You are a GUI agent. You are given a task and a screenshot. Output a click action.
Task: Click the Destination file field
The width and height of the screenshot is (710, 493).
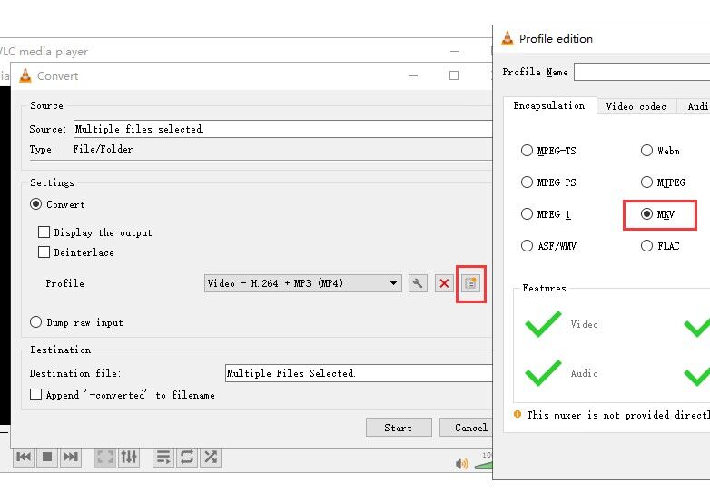pos(359,373)
